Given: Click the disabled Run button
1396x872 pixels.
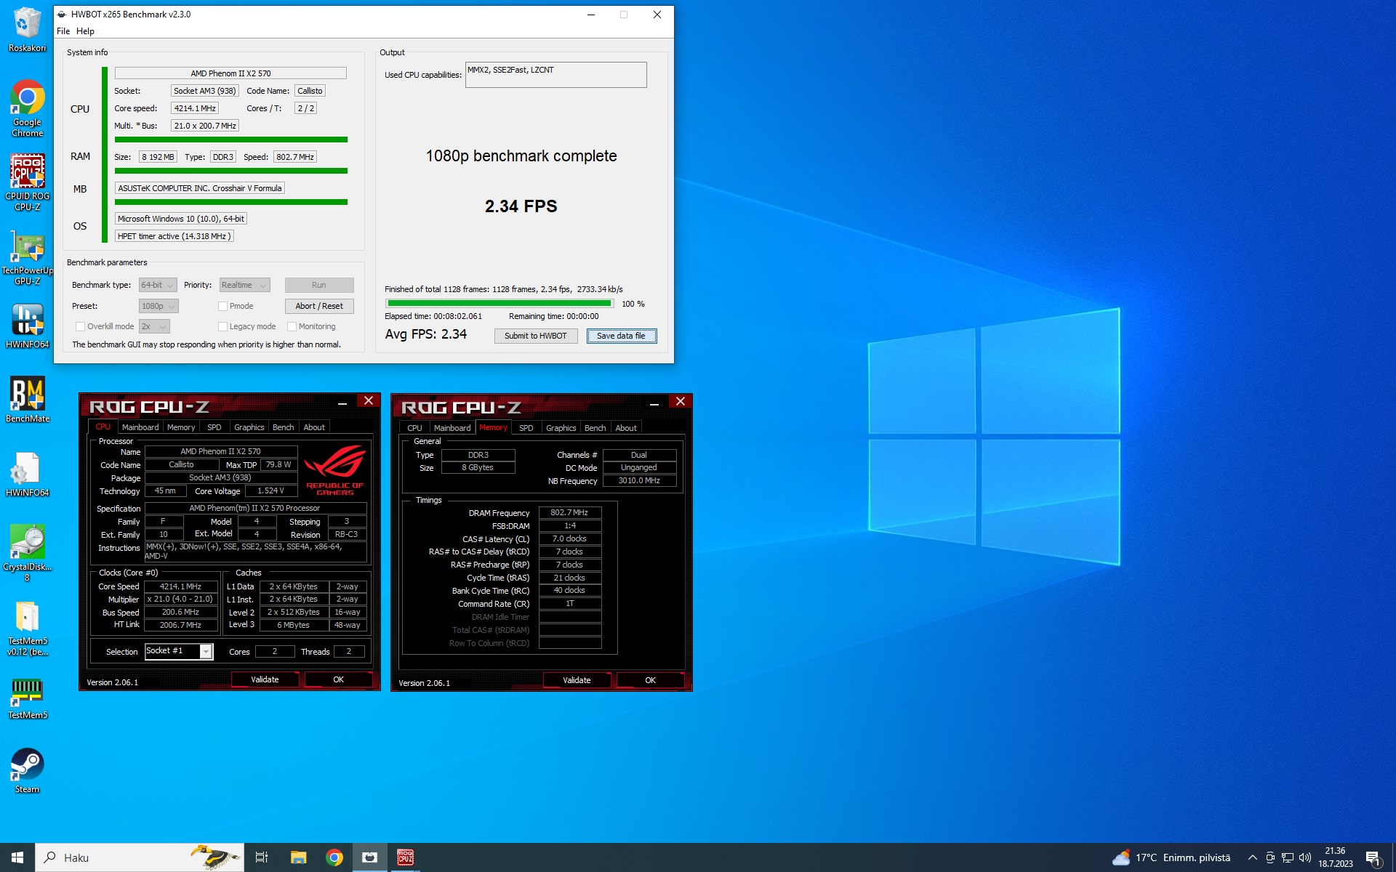Looking at the screenshot, I should 319,285.
